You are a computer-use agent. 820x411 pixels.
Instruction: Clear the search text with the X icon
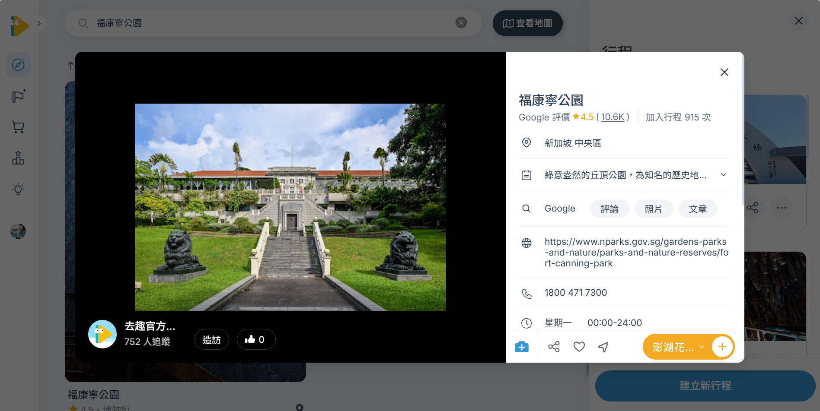point(461,22)
